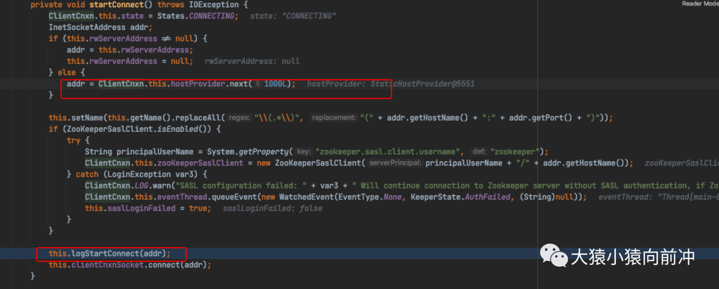Click string "SASL configuration failed: "
The height and width of the screenshot is (289, 719).
click(242, 186)
